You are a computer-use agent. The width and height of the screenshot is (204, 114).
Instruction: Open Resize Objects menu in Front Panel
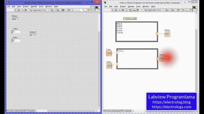(64, 10)
